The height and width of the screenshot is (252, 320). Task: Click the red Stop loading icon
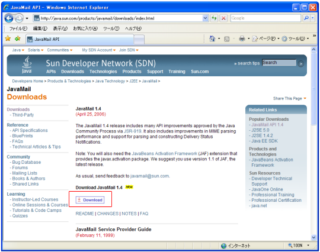[223, 18]
